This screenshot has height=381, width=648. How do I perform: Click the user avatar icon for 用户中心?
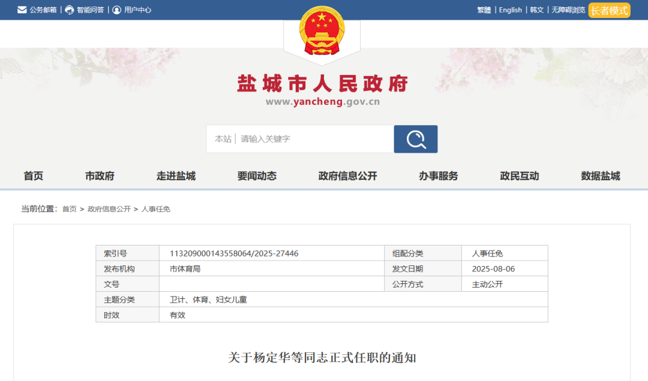[117, 10]
